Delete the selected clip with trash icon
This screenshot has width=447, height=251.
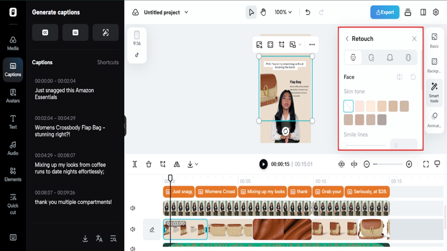[x=149, y=164]
